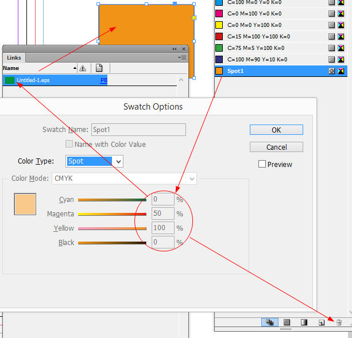Click the yellow square handle on the orange frame
This screenshot has width=352, height=338.
194,18
